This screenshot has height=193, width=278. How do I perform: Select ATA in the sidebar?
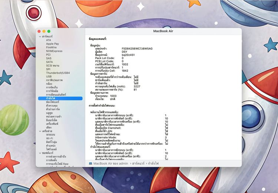pyautogui.click(x=49, y=40)
